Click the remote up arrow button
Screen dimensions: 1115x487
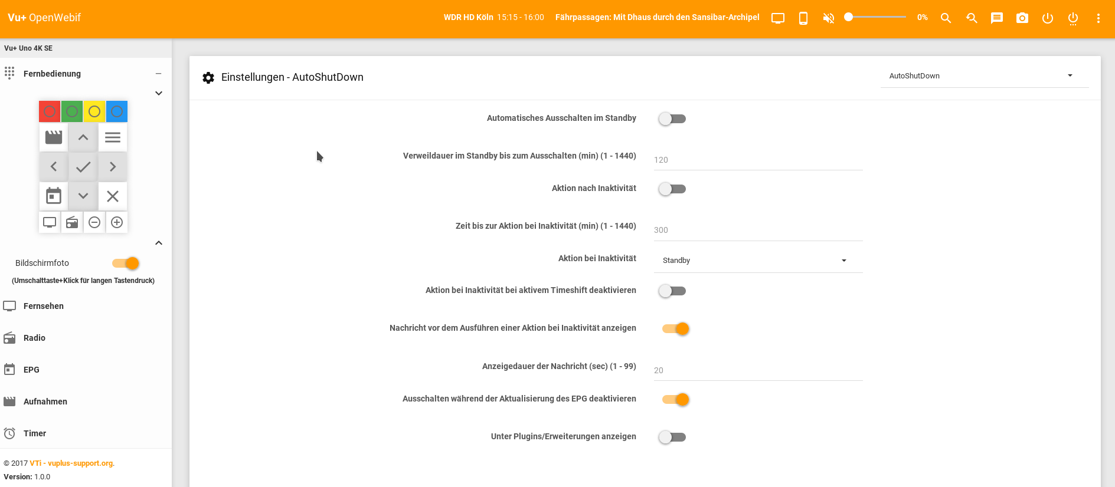[83, 137]
